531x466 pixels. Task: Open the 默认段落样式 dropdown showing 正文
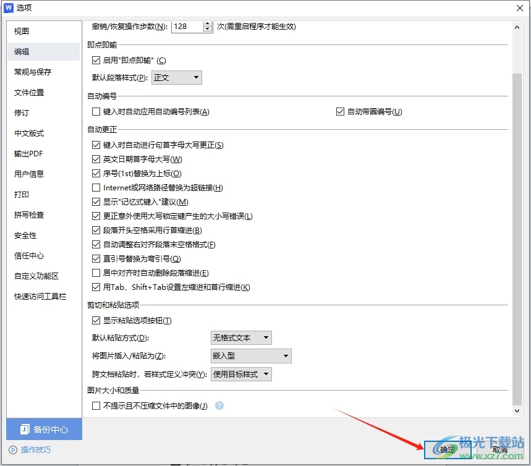click(176, 77)
